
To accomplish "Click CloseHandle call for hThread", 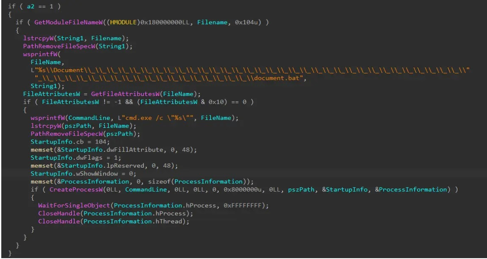I will 113,221.
